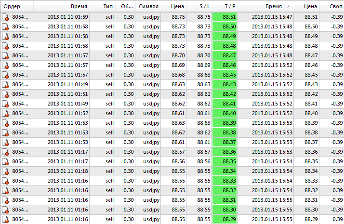Image resolution: width=344 pixels, height=224 pixels.
Task: Sort by the Символ column header
Action: [x=148, y=6]
